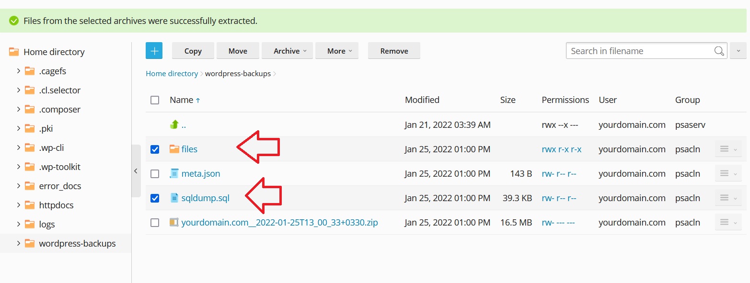Open the More dropdown menu

coord(336,51)
